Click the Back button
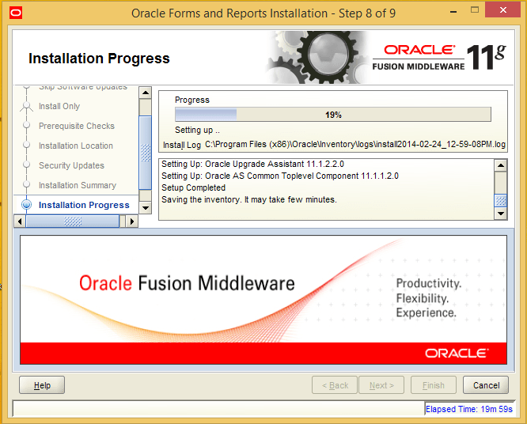This screenshot has width=527, height=424. tap(335, 385)
